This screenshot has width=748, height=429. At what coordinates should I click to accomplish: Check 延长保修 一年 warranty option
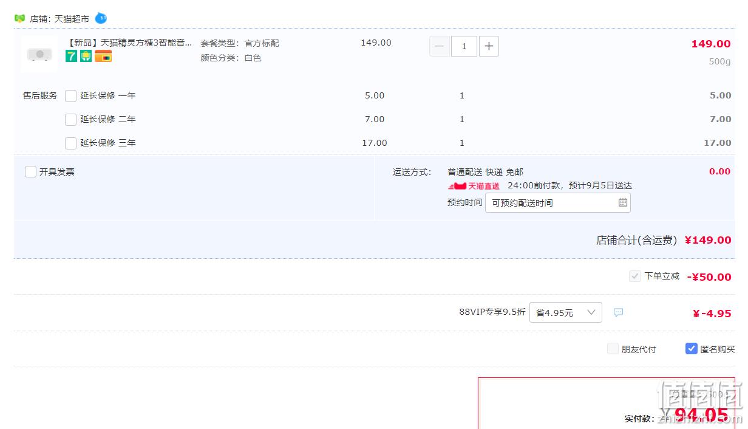coord(70,95)
